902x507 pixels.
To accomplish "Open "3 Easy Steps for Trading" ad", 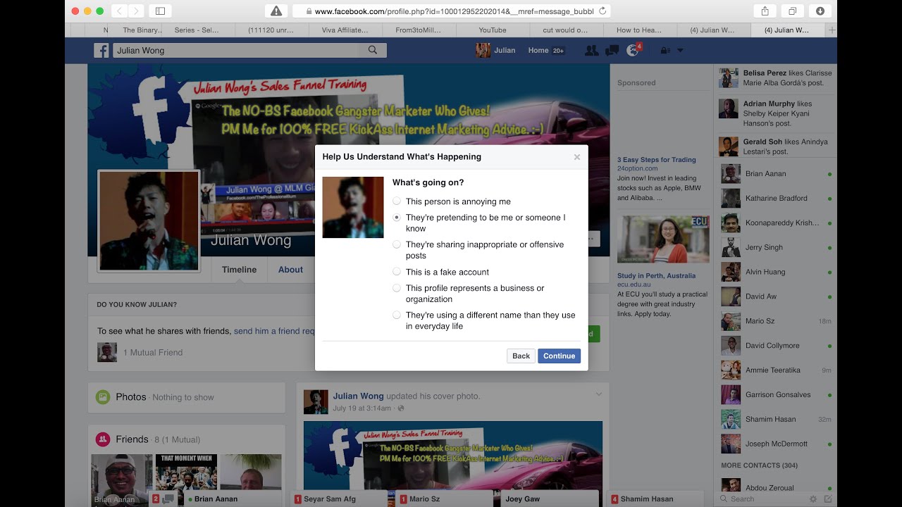I will (656, 160).
